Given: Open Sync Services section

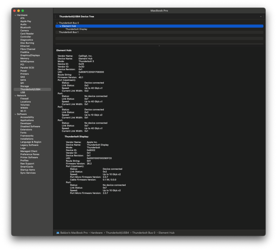Looking at the screenshot, I should 28,173.
